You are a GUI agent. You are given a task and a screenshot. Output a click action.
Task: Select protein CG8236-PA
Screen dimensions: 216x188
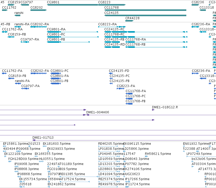(x=201, y=71)
